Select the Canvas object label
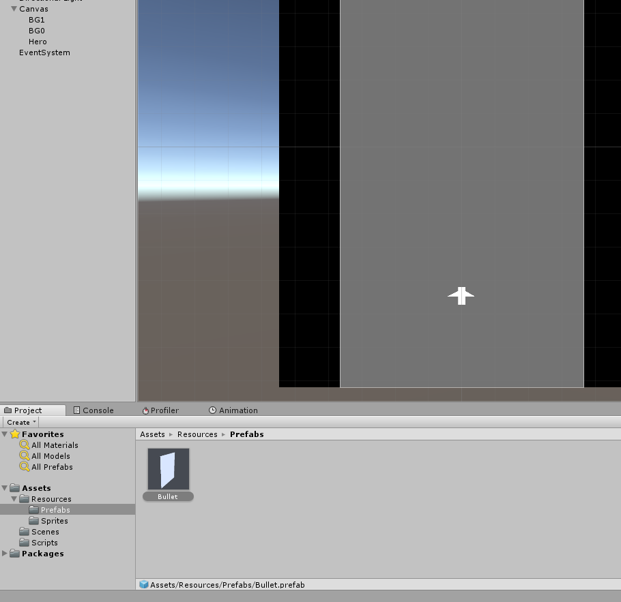621x602 pixels. point(33,9)
